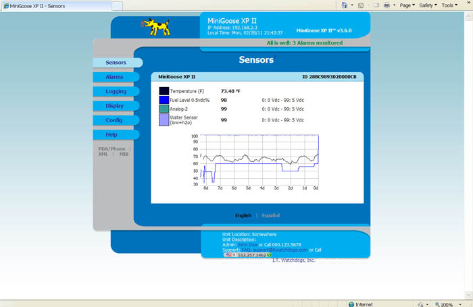
Task: Open the Logging navigation tab
Action: click(116, 91)
